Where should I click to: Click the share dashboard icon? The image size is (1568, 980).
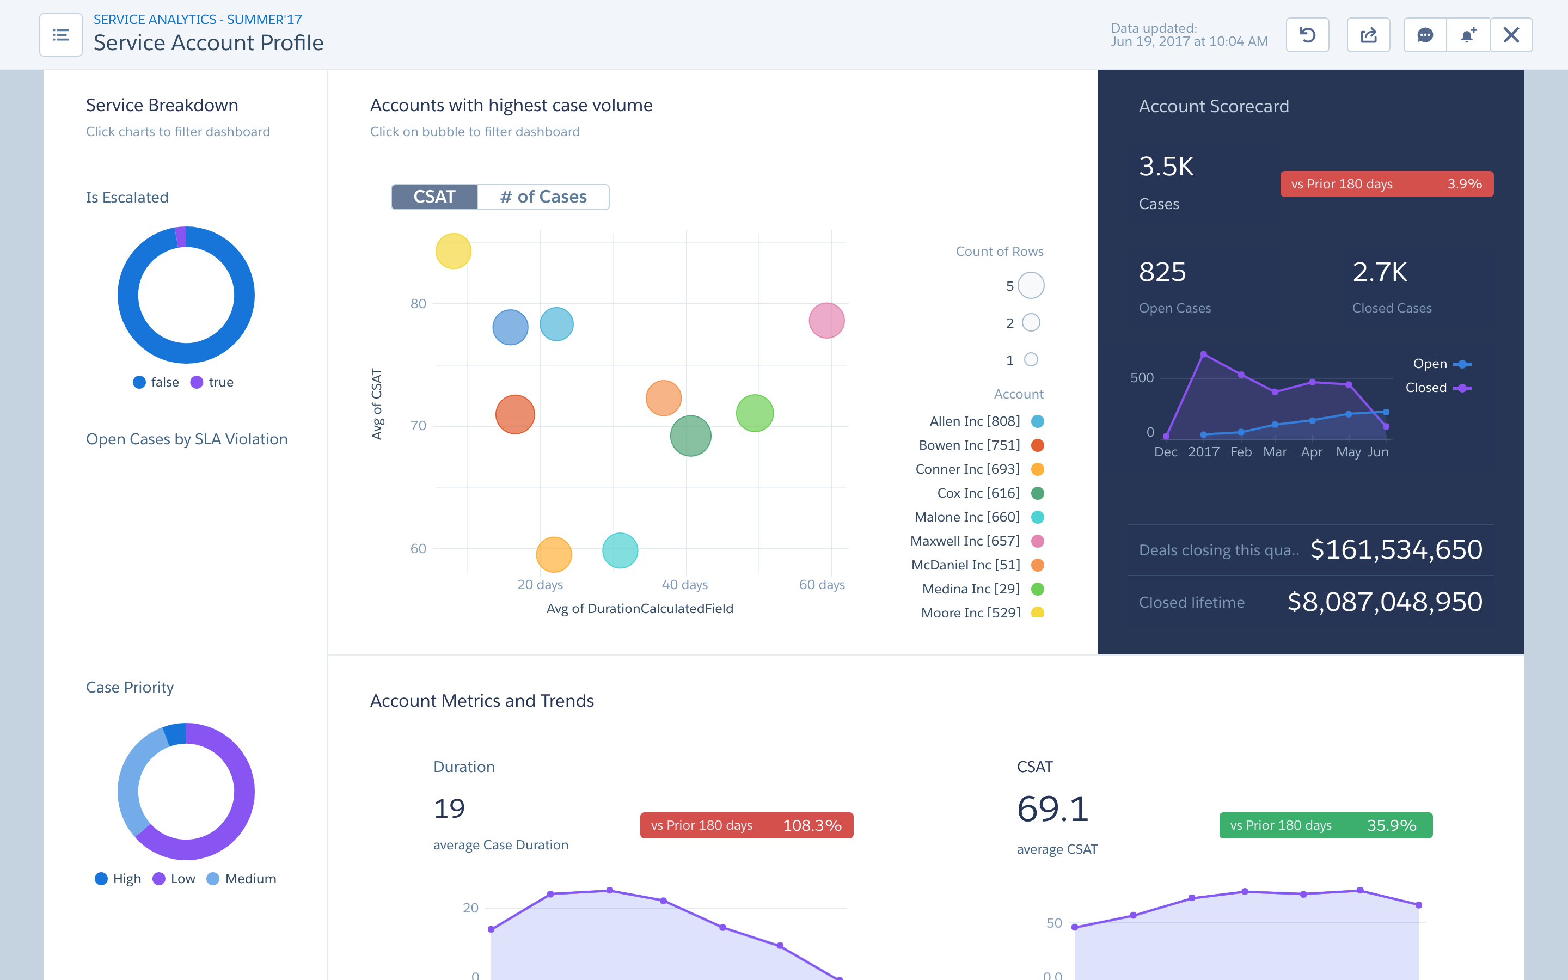pos(1368,35)
